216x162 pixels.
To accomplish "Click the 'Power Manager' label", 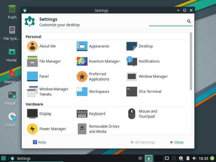I will click(53, 129).
